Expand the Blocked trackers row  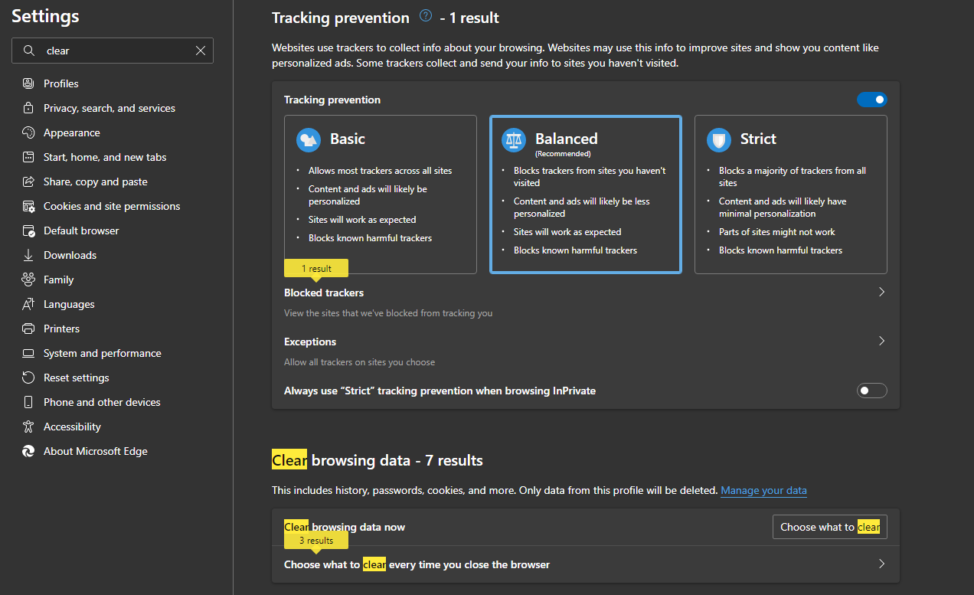pyautogui.click(x=881, y=292)
